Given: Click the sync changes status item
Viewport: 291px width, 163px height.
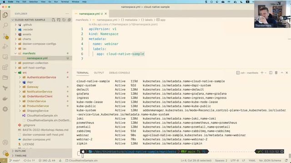Looking at the screenshot, I should click(x=29, y=160).
